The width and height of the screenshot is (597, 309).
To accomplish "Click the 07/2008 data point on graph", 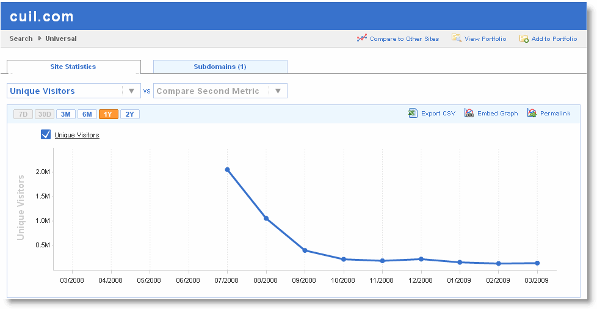I will (227, 170).
